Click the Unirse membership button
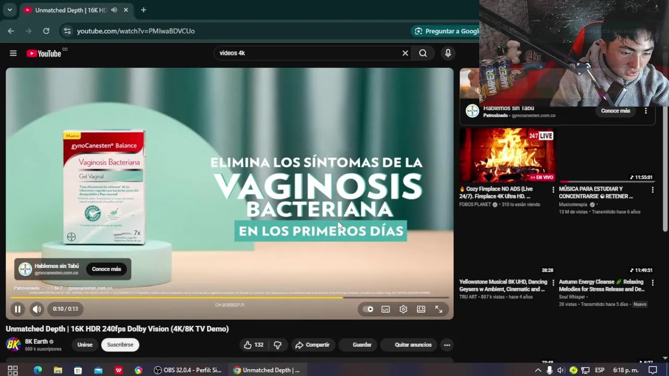 click(x=85, y=345)
